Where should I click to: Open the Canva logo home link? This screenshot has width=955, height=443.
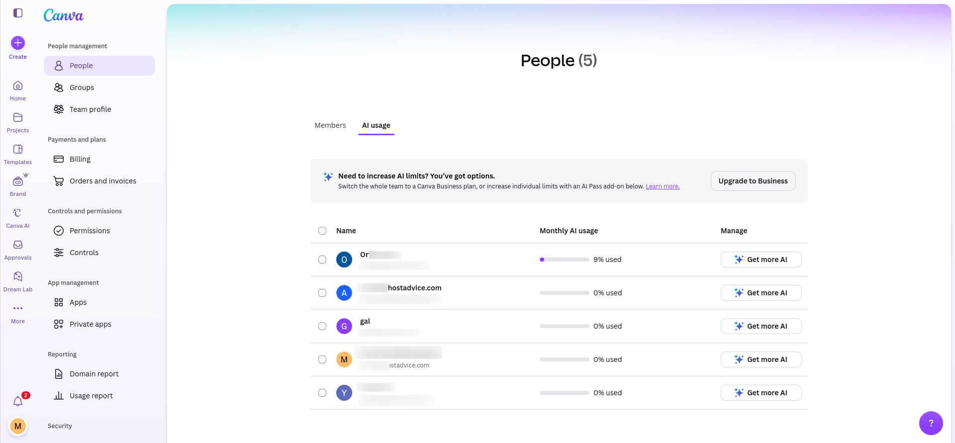[x=64, y=15]
